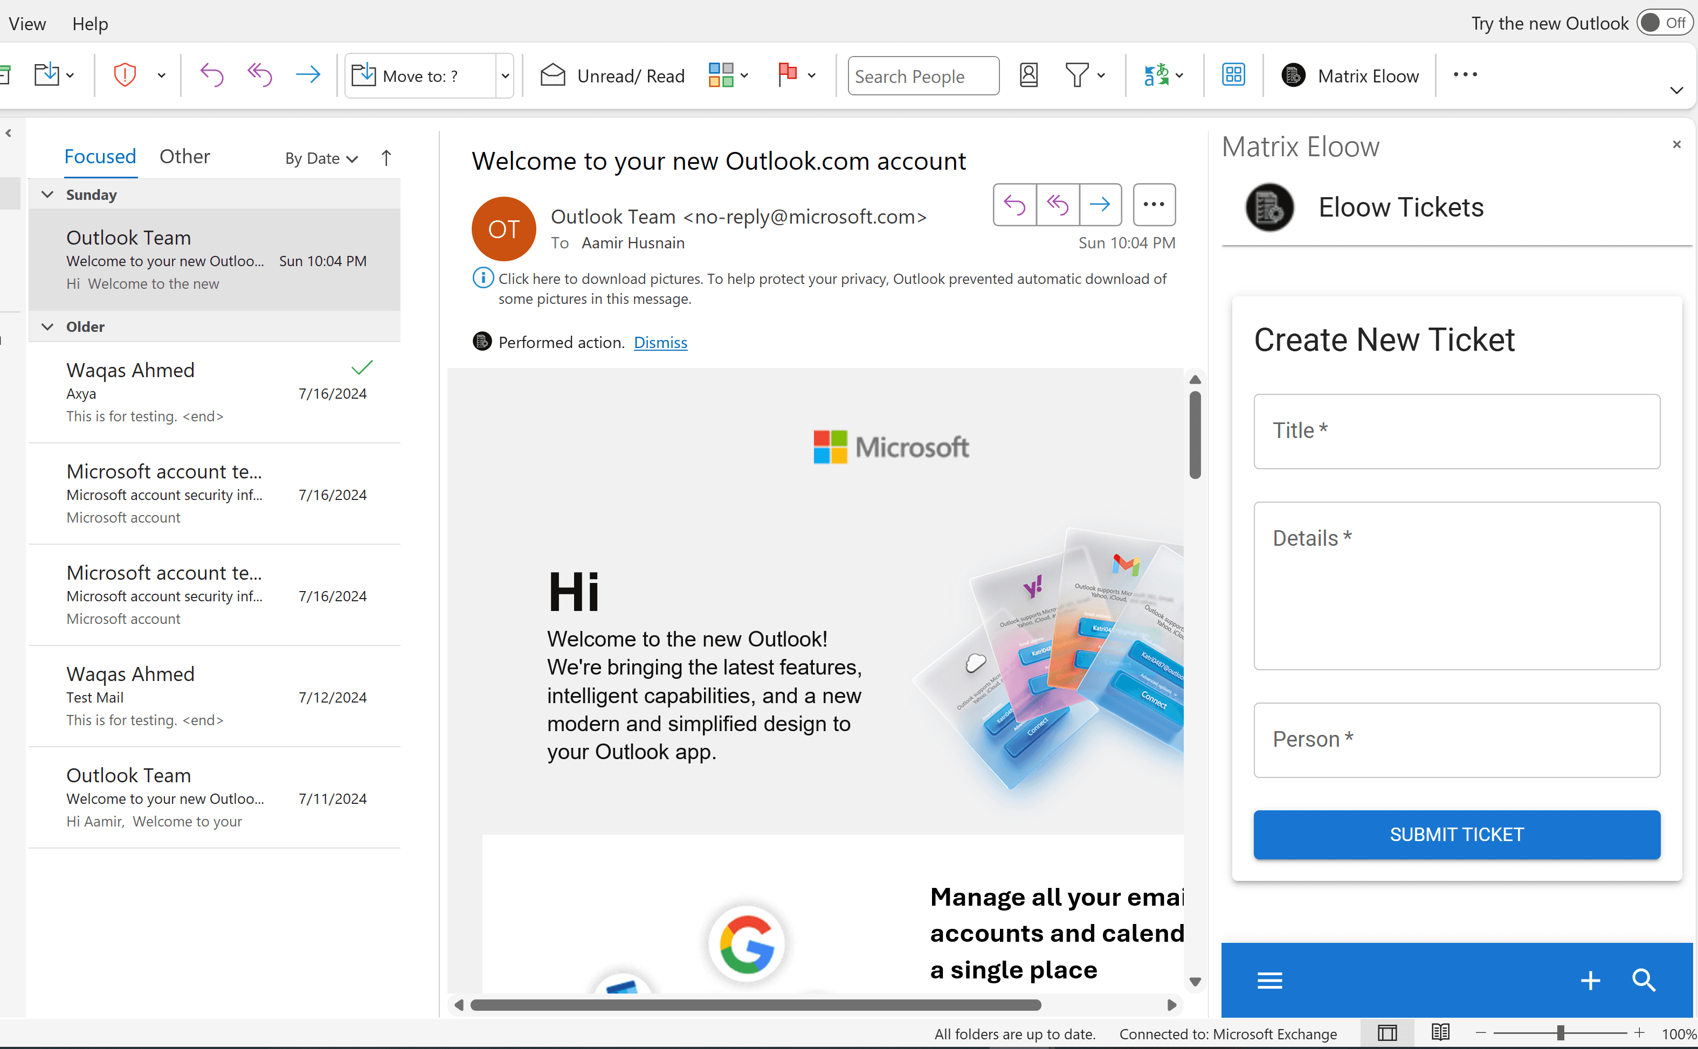The image size is (1698, 1049).
Task: Click the OT sender avatar
Action: [503, 229]
